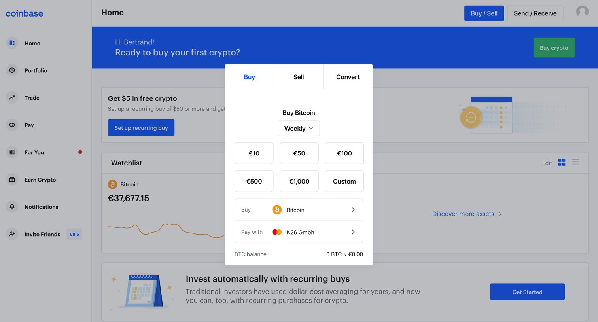598x322 pixels.
Task: Click the BTC balance value 0 BTC ≈ €0.00
Action: [344, 254]
